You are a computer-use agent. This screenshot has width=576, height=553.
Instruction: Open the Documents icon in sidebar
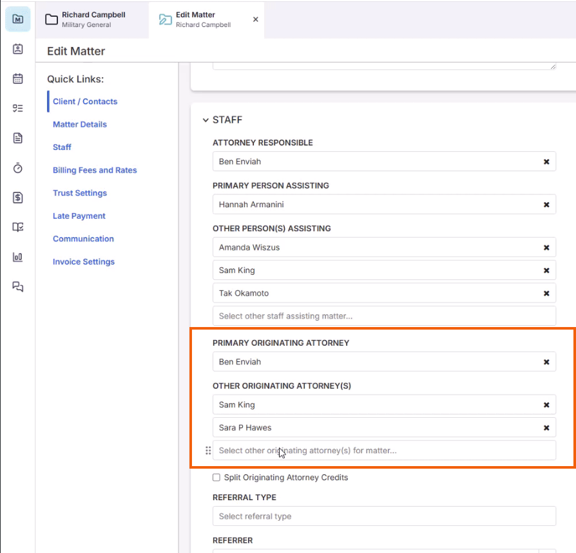pos(17,138)
